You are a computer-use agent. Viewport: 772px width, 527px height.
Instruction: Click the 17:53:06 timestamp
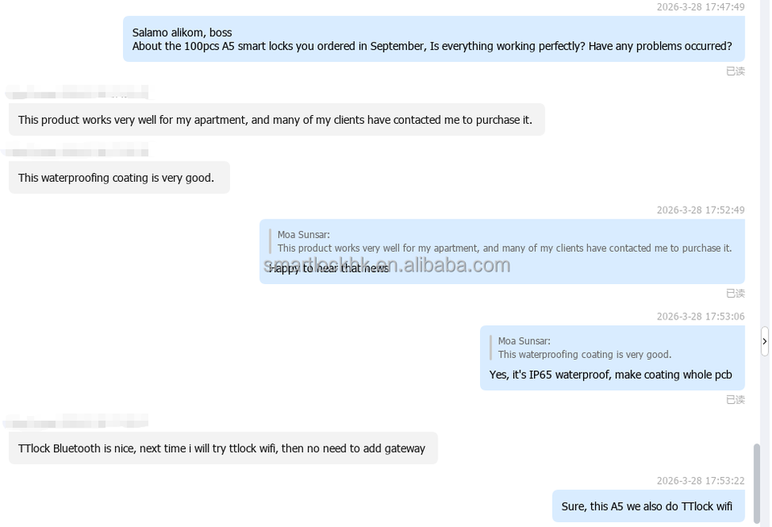tap(700, 316)
